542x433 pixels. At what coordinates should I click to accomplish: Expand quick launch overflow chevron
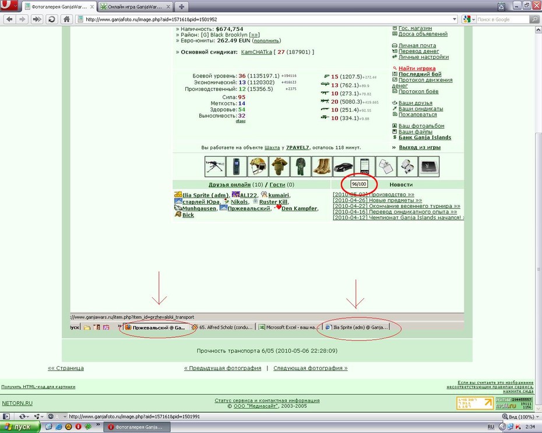click(x=98, y=425)
